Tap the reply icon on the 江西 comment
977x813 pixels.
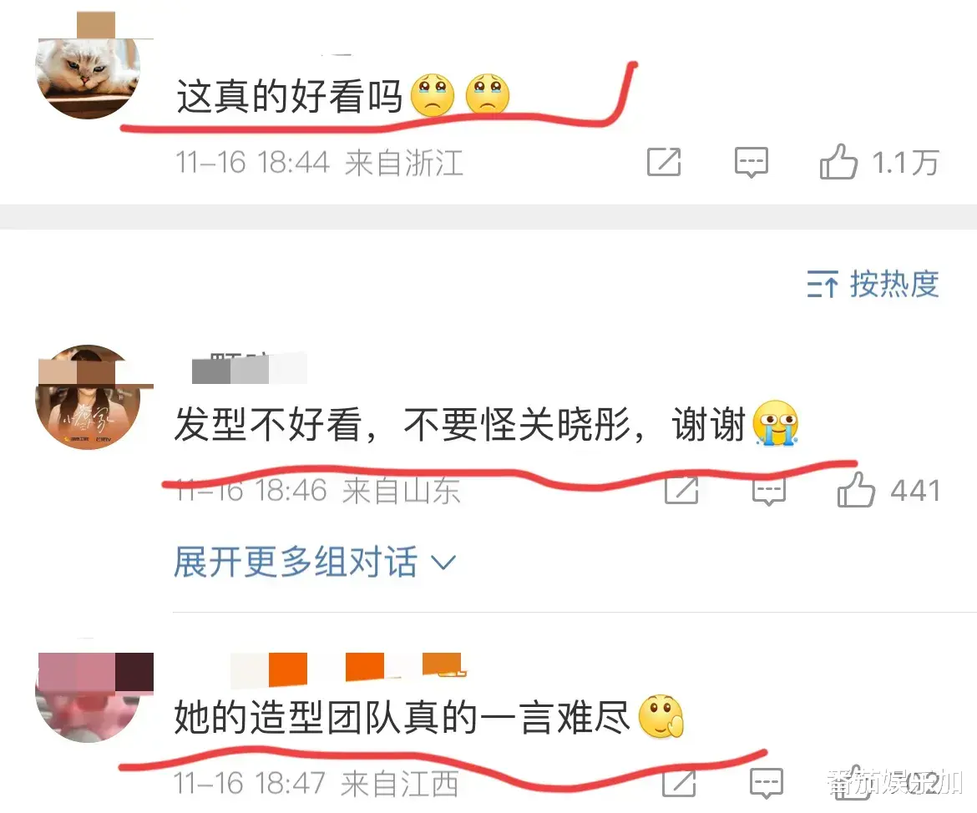(766, 782)
